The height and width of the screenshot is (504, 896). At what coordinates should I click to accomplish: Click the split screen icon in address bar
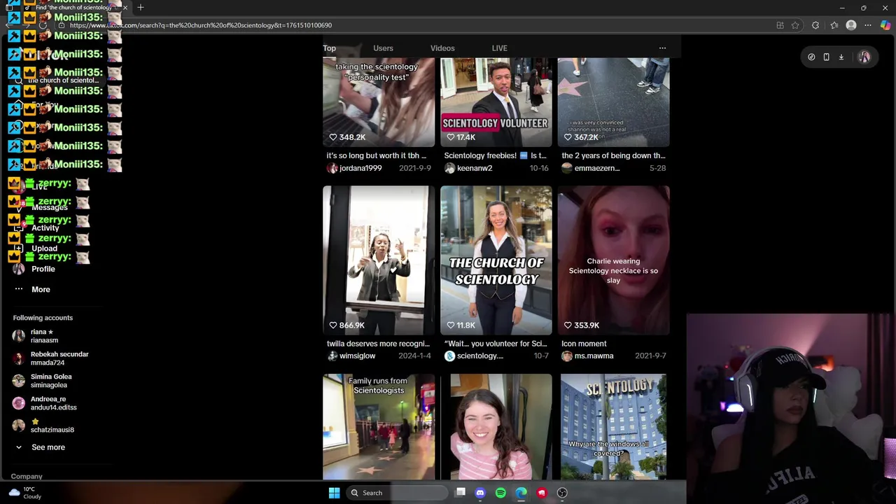(780, 25)
